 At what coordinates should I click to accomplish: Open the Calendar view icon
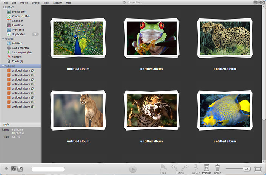tap(9, 21)
